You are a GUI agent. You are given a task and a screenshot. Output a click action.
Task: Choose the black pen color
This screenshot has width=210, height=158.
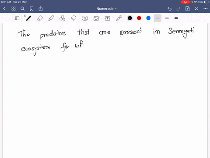pyautogui.click(x=130, y=18)
